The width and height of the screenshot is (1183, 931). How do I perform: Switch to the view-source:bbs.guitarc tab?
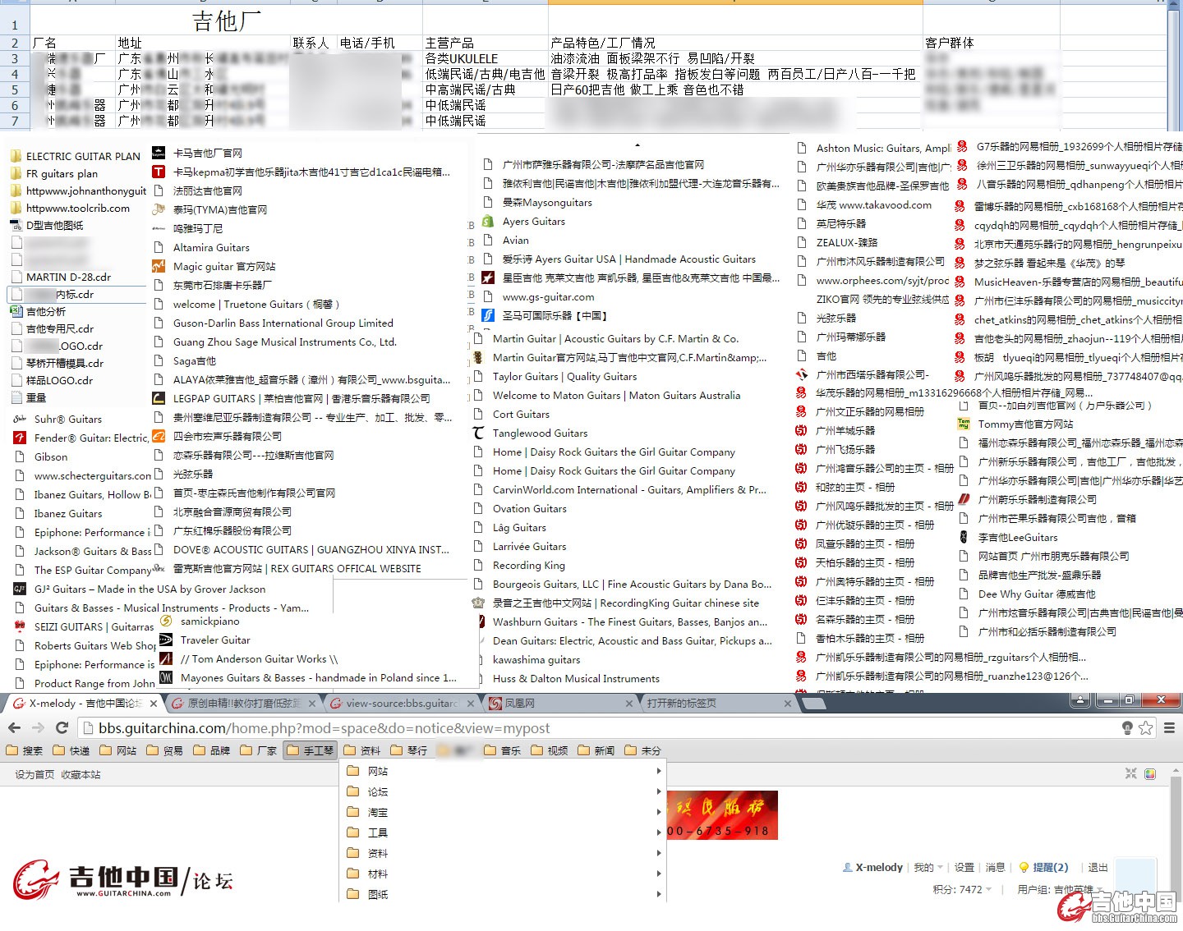click(403, 704)
